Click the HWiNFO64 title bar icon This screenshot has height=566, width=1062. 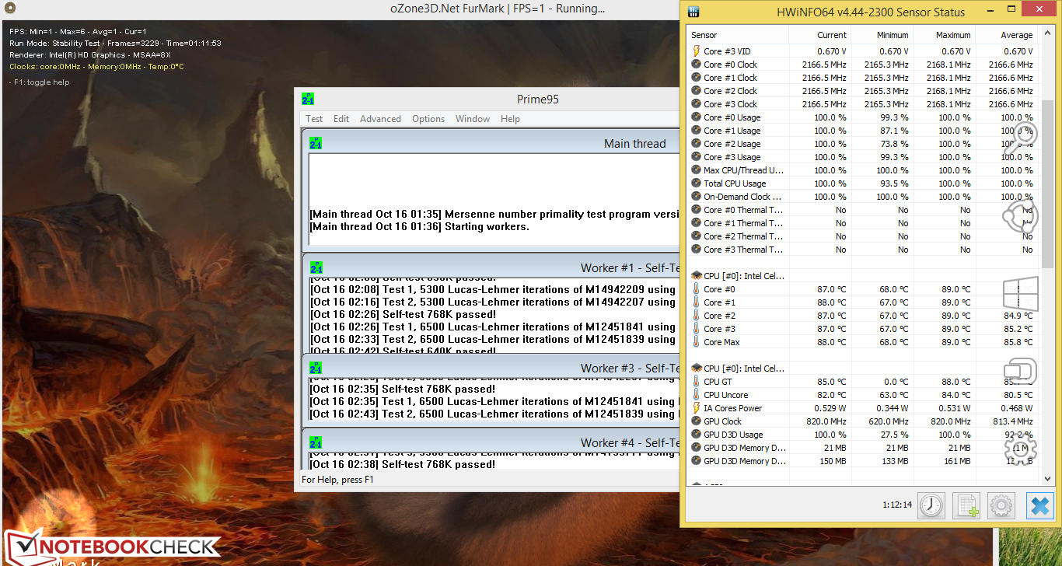[x=694, y=12]
